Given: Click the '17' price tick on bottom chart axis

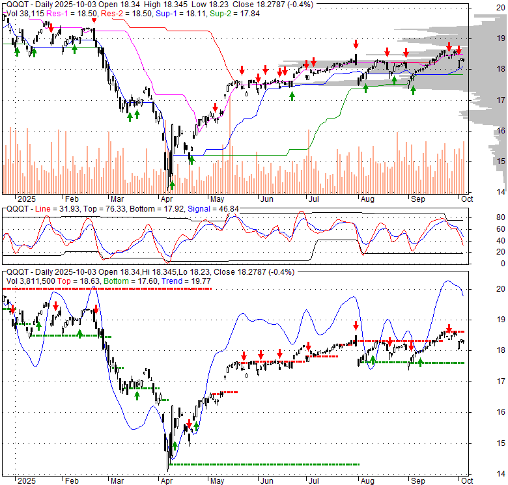Looking at the screenshot, I should click(x=501, y=381).
